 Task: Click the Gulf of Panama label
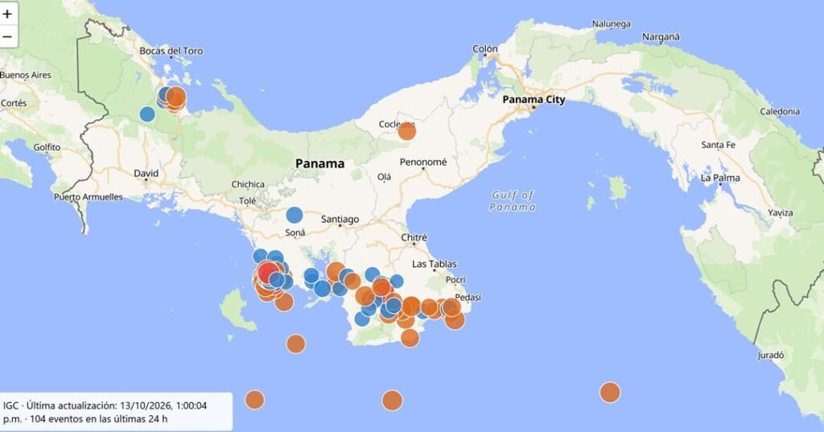click(513, 201)
